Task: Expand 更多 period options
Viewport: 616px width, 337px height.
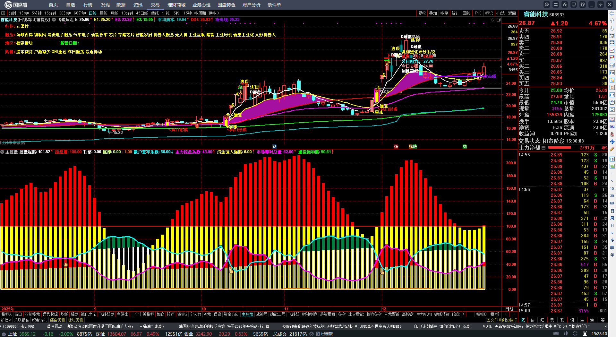Action: tap(214, 13)
